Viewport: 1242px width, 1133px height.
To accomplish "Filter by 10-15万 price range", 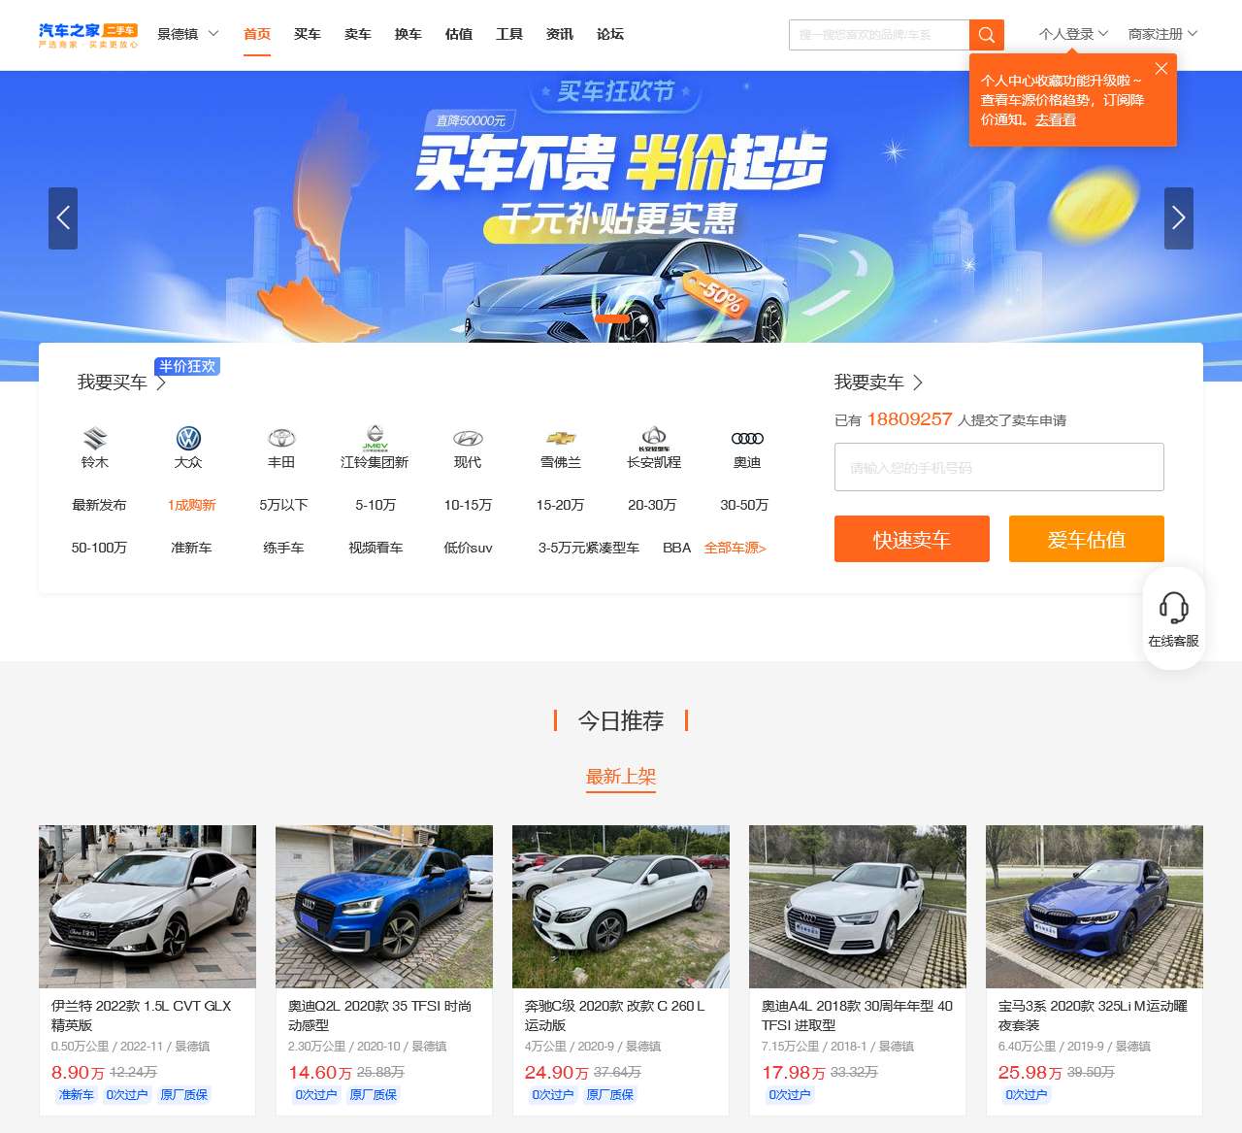I will tap(468, 505).
